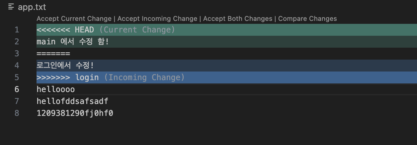Screen dimensions: 417x145
Task: Click gutter line number 5
Action: (17, 77)
